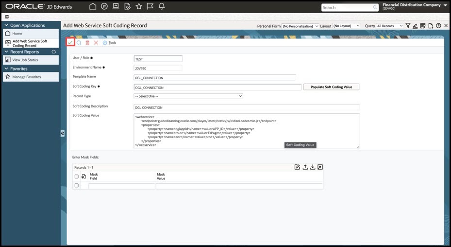This screenshot has height=247, width=451.
Task: Click the filter funnel icon
Action: [408, 26]
